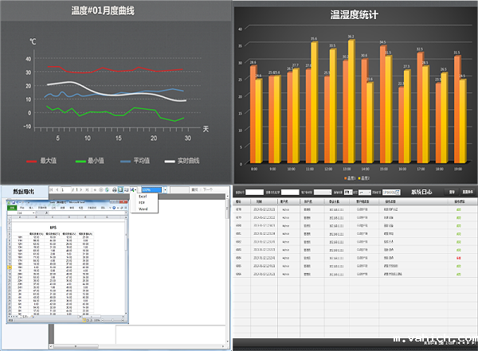Toggle print layout view icon
Screen dimensions: 478x351
point(121,190)
